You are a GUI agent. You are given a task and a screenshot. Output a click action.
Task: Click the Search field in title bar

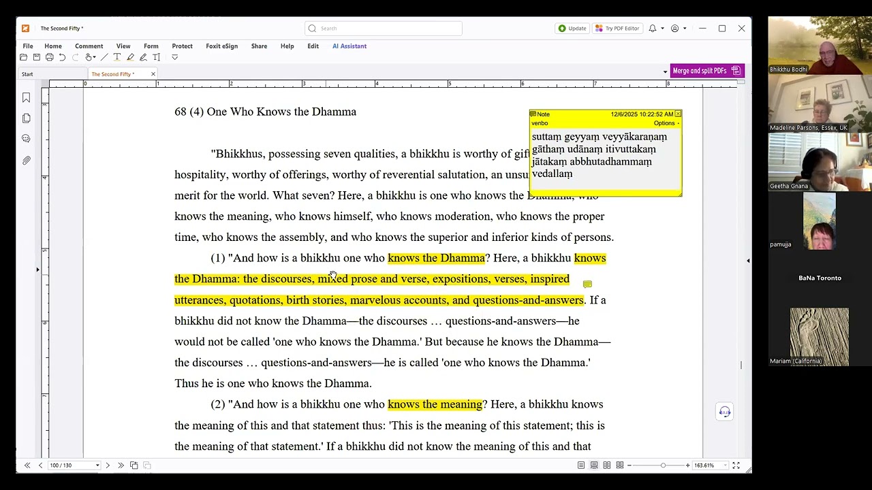(x=384, y=29)
